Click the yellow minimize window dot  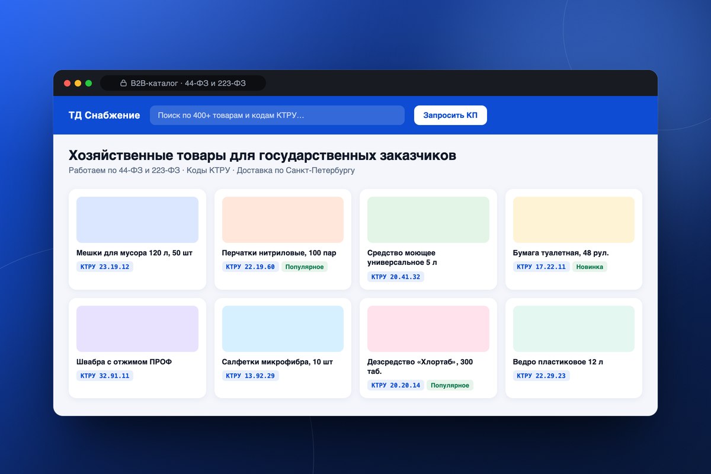point(78,84)
